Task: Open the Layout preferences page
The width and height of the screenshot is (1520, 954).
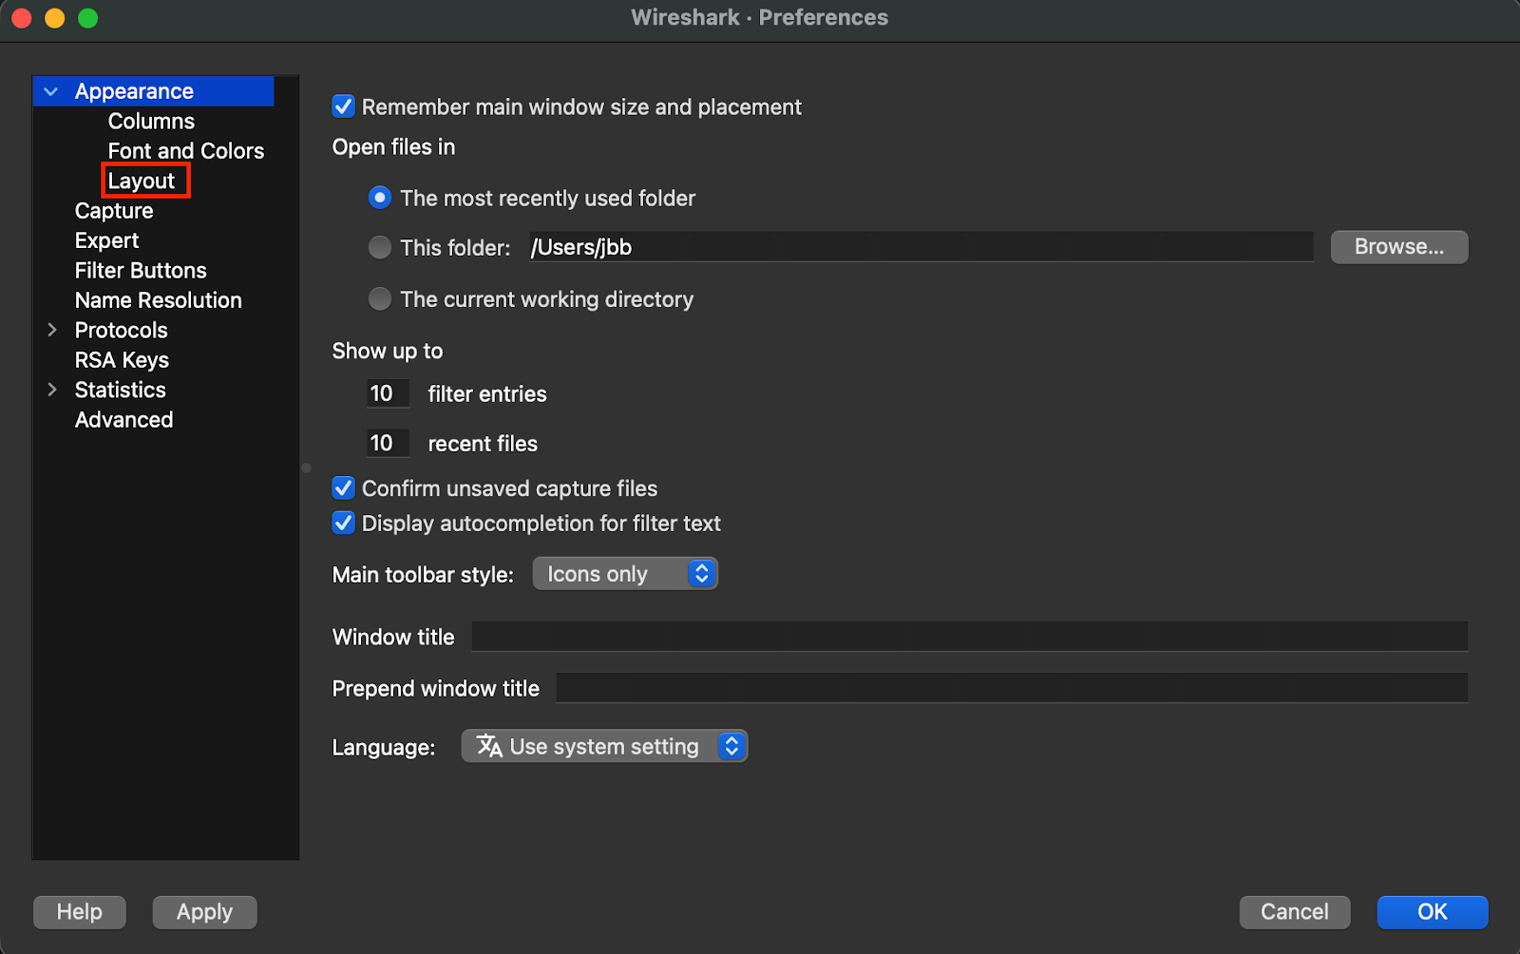Action: click(142, 181)
